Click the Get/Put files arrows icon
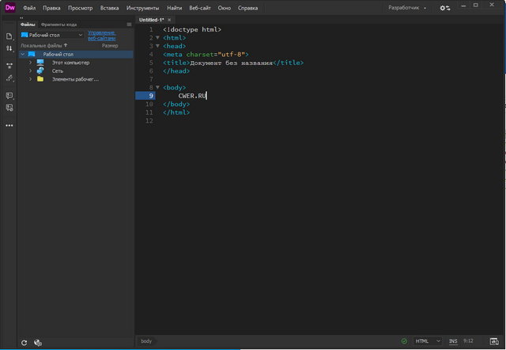This screenshot has height=350, width=506. pos(9,48)
